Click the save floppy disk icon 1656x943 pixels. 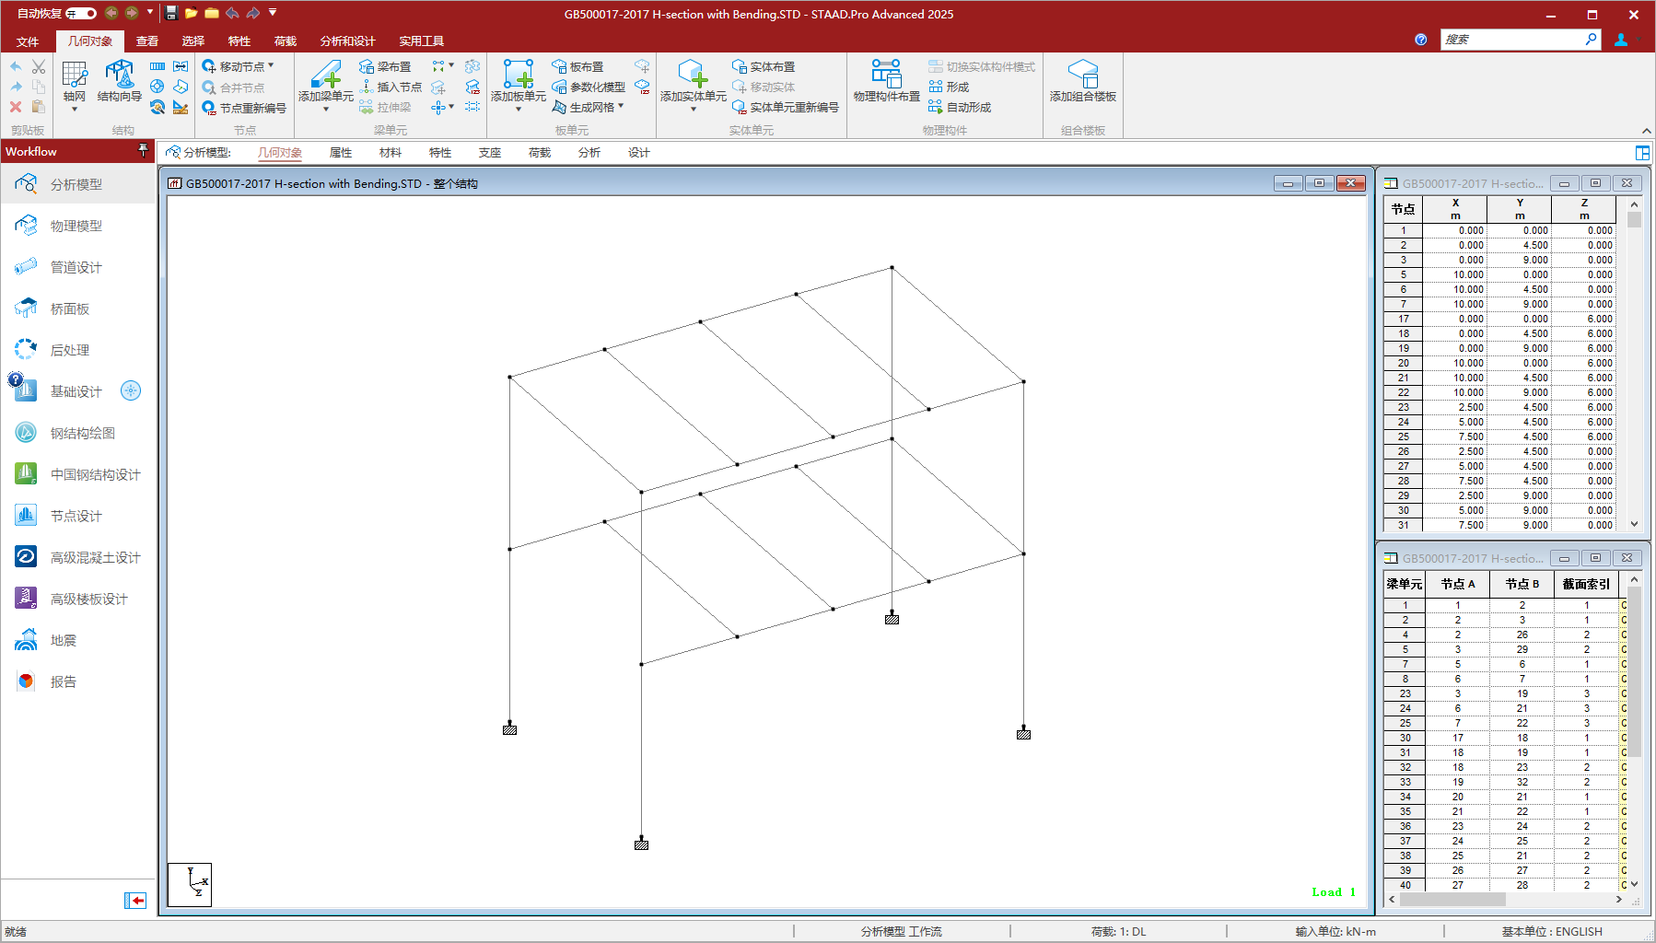(171, 13)
